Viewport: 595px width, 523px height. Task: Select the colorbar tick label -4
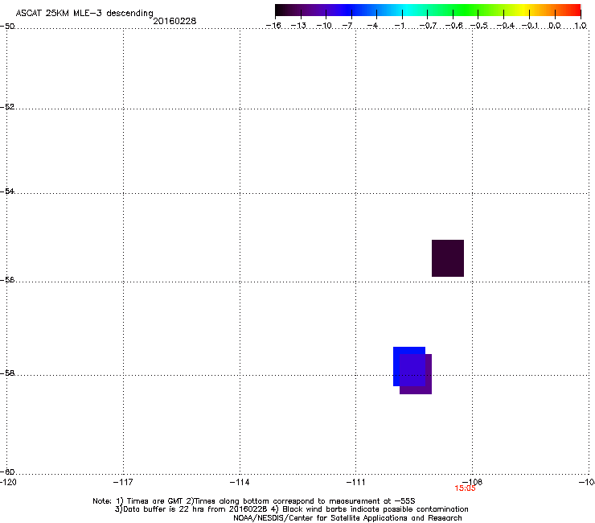[x=372, y=26]
